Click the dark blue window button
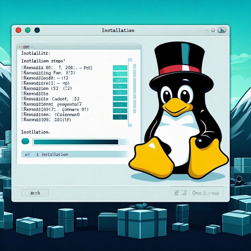251x251 pixels. pos(37,30)
